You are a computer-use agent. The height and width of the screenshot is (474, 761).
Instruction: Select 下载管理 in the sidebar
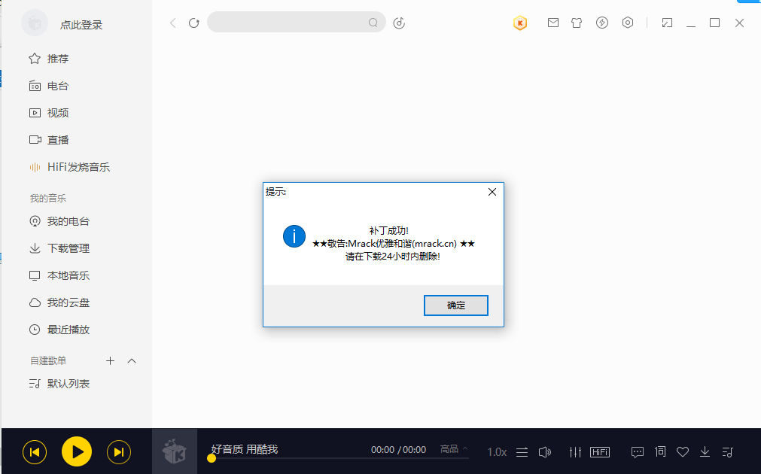pyautogui.click(x=59, y=248)
